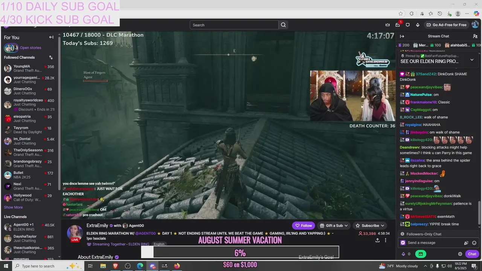Open the user profile avatar menu
The width and height of the screenshot is (482, 271).
[475, 25]
